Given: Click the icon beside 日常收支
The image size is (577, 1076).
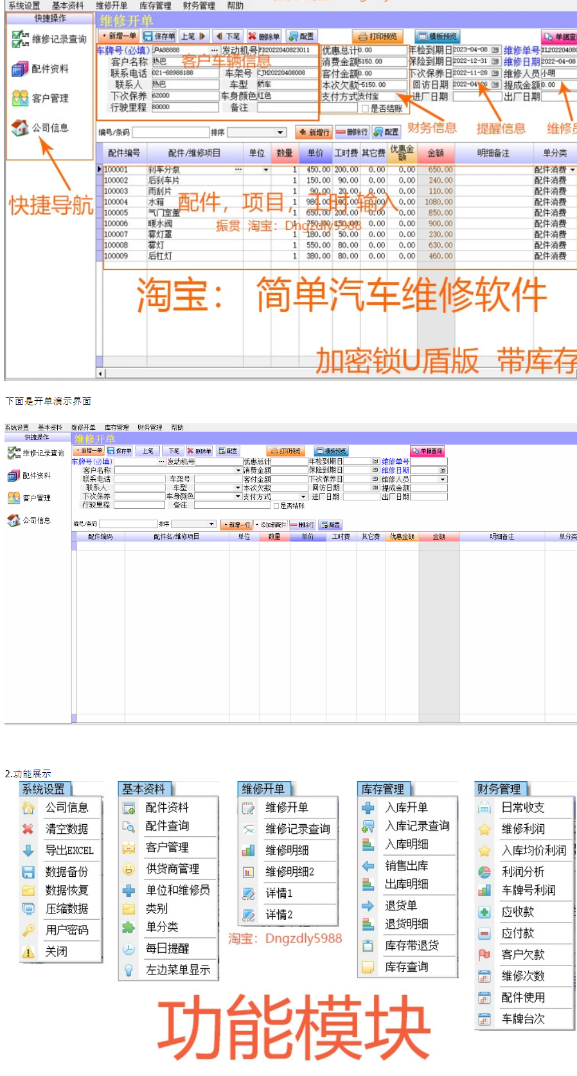Looking at the screenshot, I should click(x=484, y=807).
